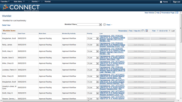Sort by Worked By Activity header
The image size is (182, 102).
[x=69, y=33]
